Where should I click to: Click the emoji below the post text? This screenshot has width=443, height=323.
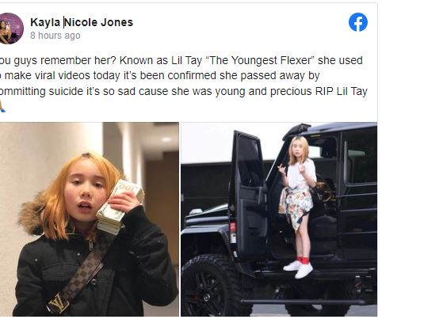tap(2, 107)
